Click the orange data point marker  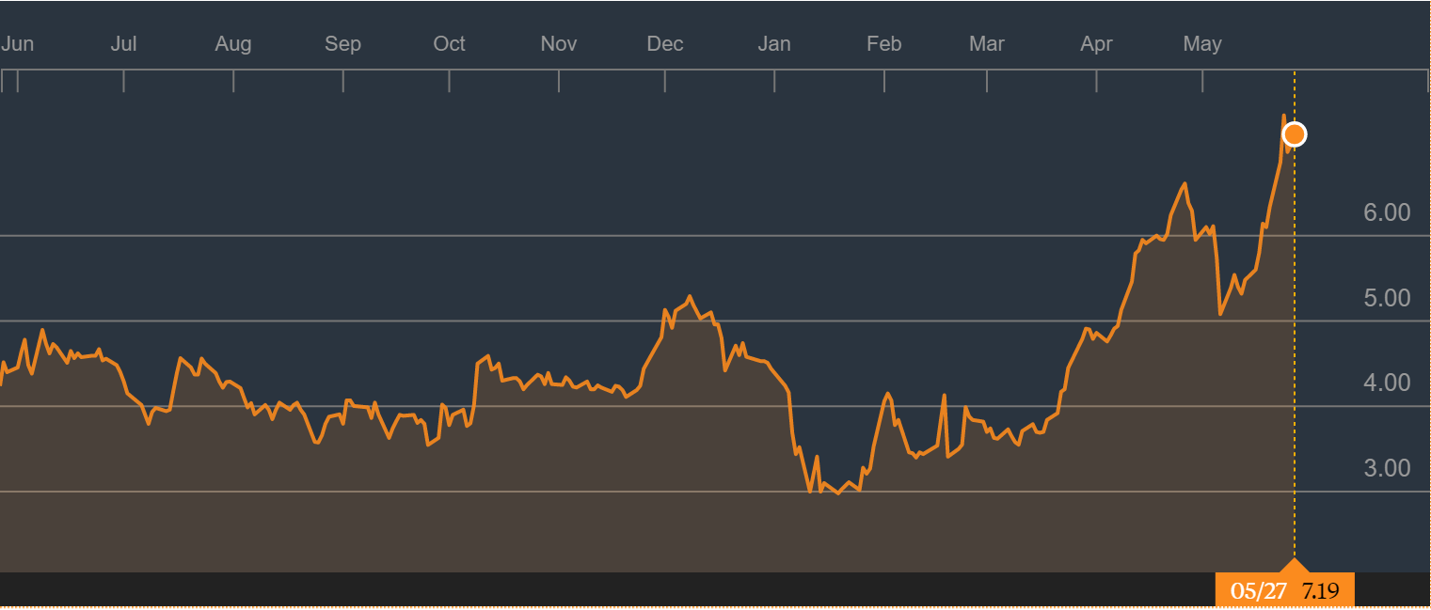[1296, 133]
